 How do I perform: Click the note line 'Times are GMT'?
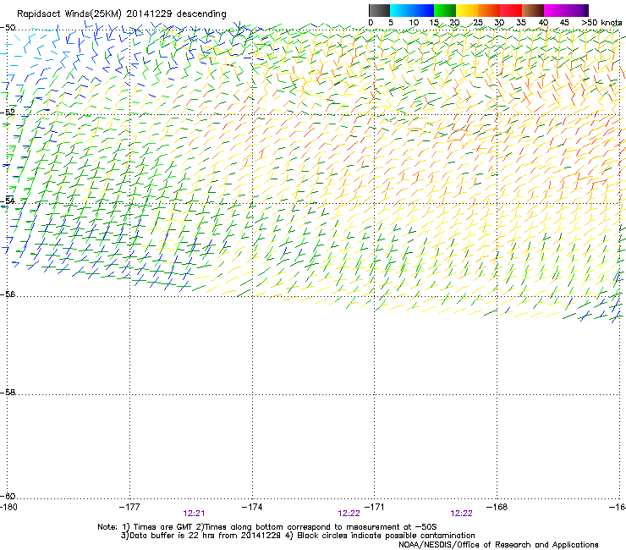[164, 527]
